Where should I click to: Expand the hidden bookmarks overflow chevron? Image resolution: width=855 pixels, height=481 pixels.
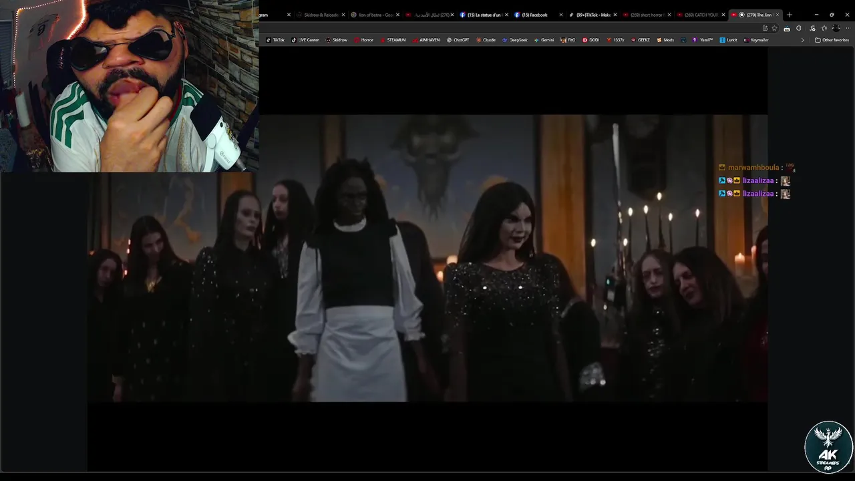[x=802, y=40]
